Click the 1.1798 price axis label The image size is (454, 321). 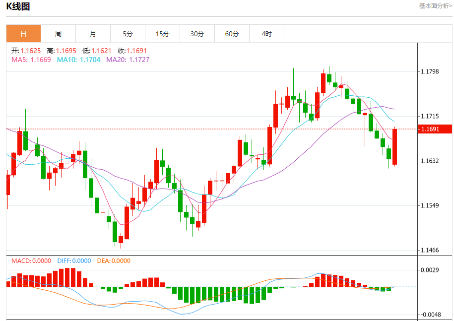point(430,71)
